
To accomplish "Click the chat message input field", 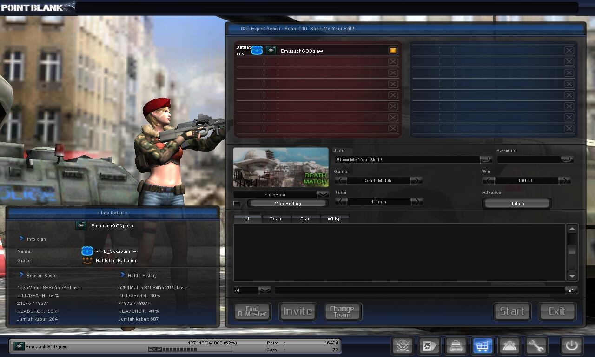I will (x=420, y=290).
